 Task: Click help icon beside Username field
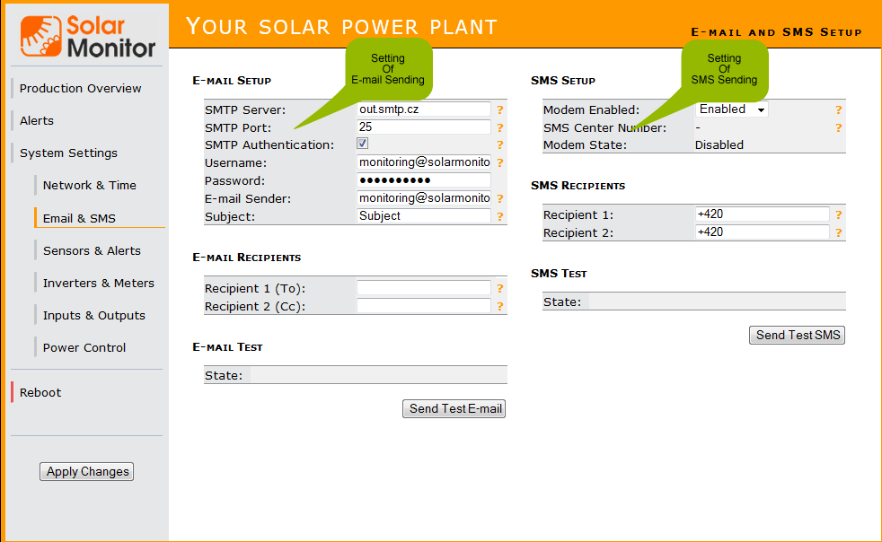coord(500,163)
